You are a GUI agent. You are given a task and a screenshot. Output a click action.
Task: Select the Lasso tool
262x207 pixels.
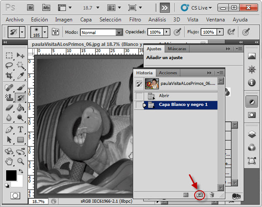[9, 65]
